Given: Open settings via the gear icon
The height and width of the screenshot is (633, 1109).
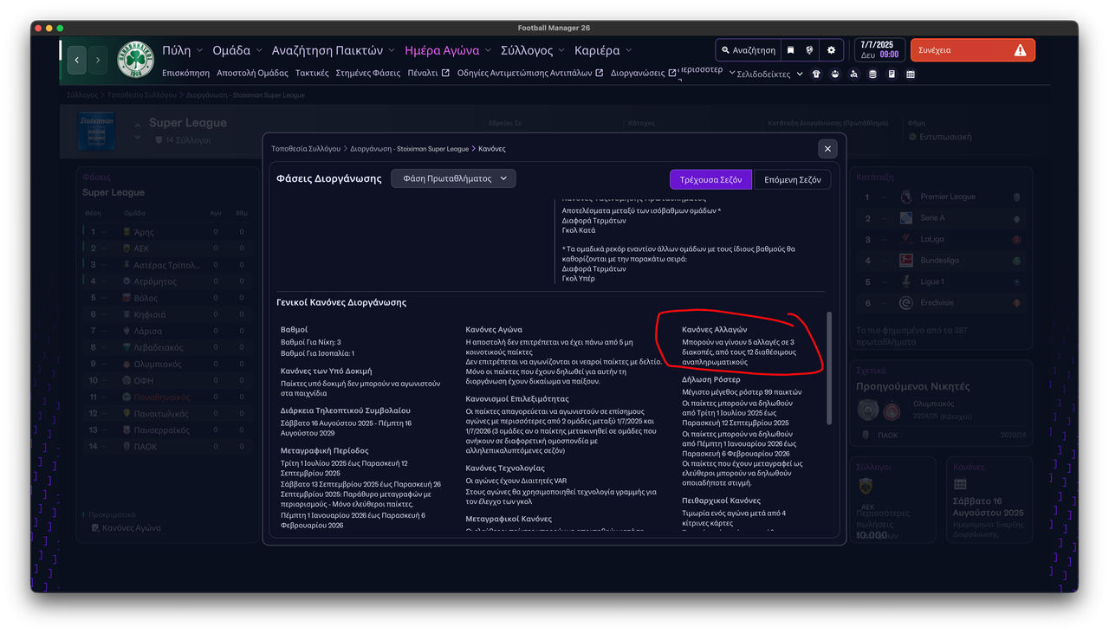Looking at the screenshot, I should (831, 50).
